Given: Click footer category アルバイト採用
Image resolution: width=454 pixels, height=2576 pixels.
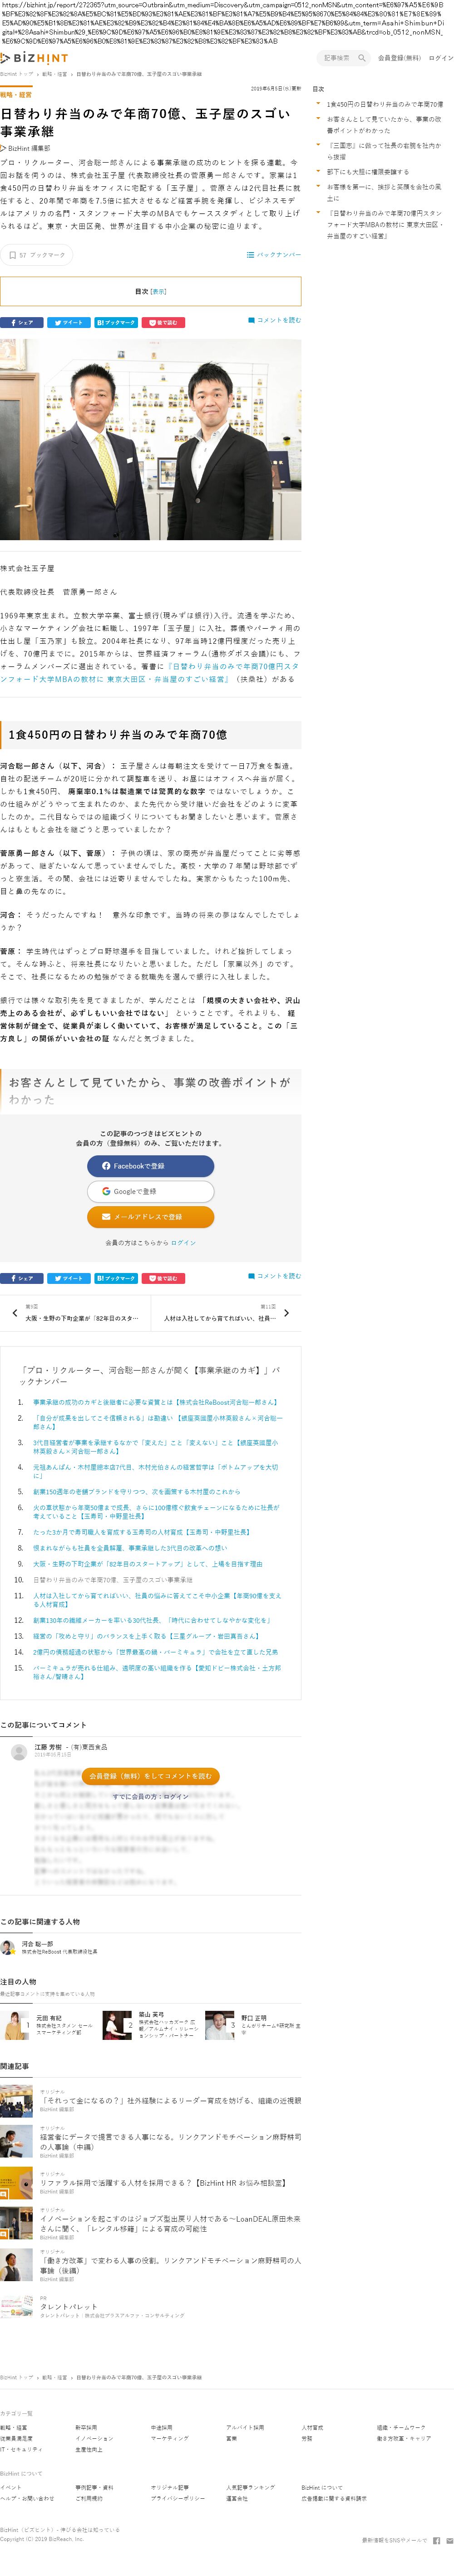Looking at the screenshot, I should coord(245,2427).
